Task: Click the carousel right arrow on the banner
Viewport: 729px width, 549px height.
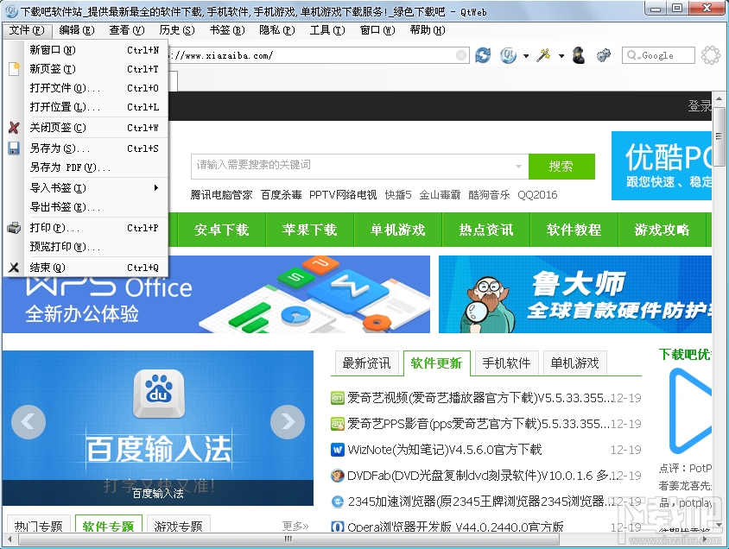Action: [288, 422]
